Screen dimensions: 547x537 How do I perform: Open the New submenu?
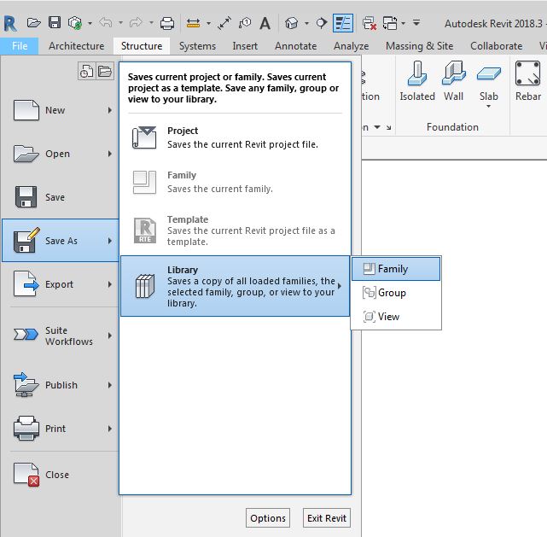coord(61,110)
